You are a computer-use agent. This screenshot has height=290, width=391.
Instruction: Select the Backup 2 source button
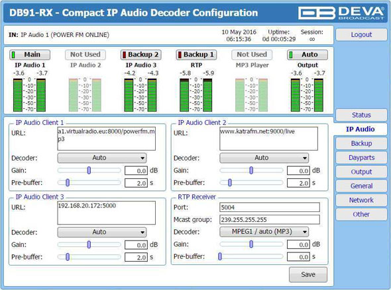141,55
